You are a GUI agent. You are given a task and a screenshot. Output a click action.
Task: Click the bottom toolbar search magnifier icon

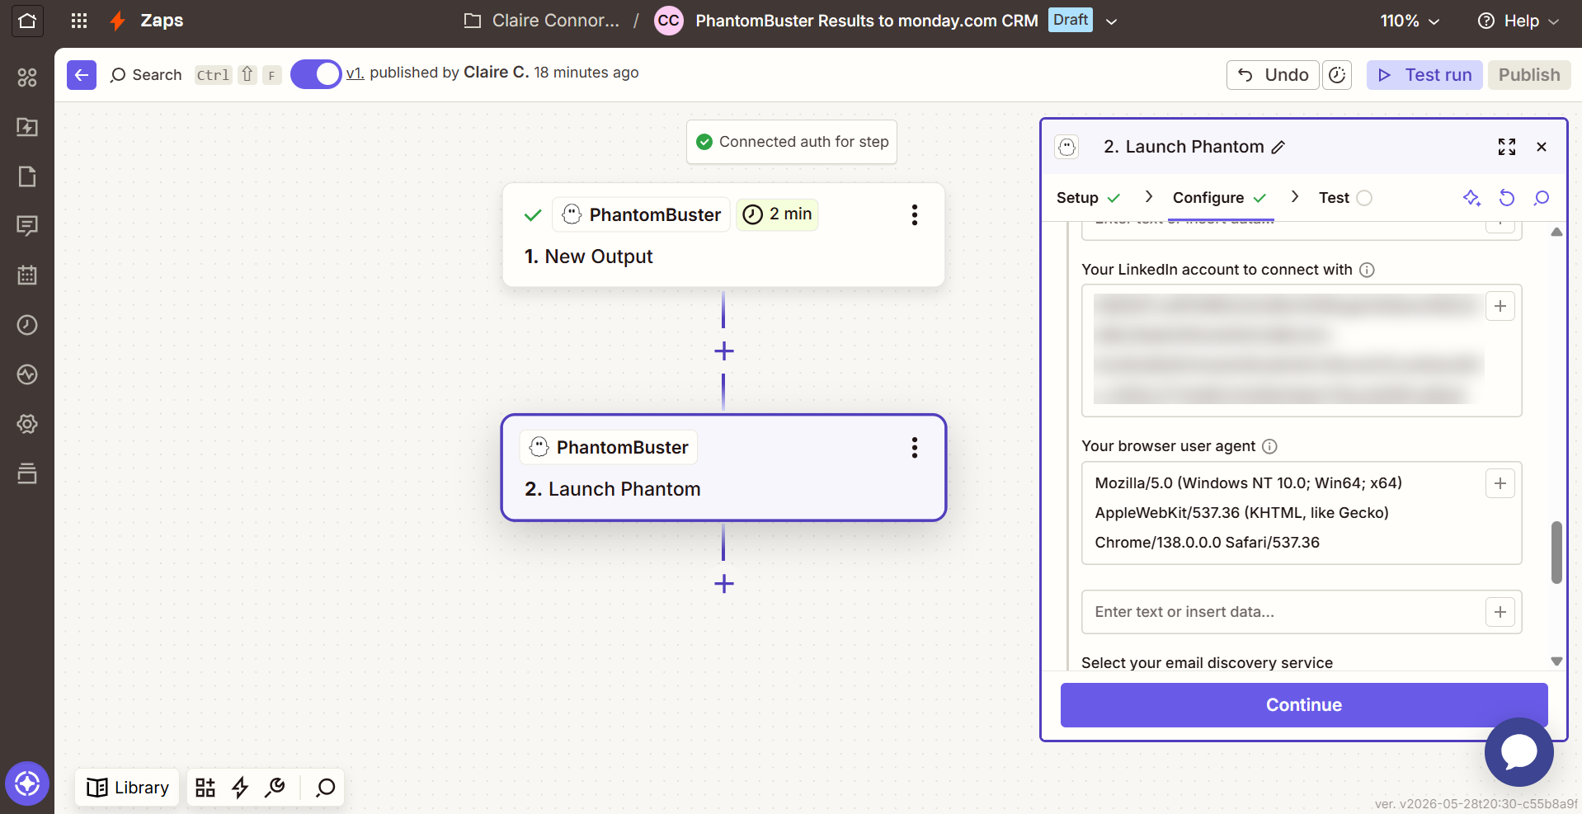pyautogui.click(x=326, y=788)
